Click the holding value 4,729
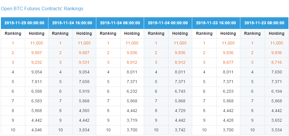Image resolution: width=289 pixels, height=136 pixels. coord(180,111)
